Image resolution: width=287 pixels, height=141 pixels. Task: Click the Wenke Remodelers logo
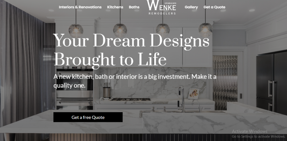point(161,7)
